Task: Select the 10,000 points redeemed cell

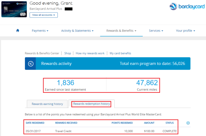Action: point(128,131)
